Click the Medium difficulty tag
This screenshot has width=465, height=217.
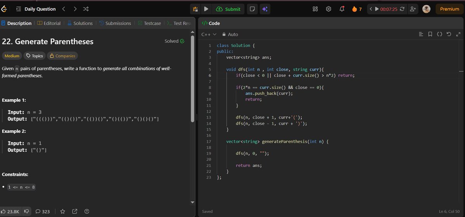pyautogui.click(x=12, y=56)
